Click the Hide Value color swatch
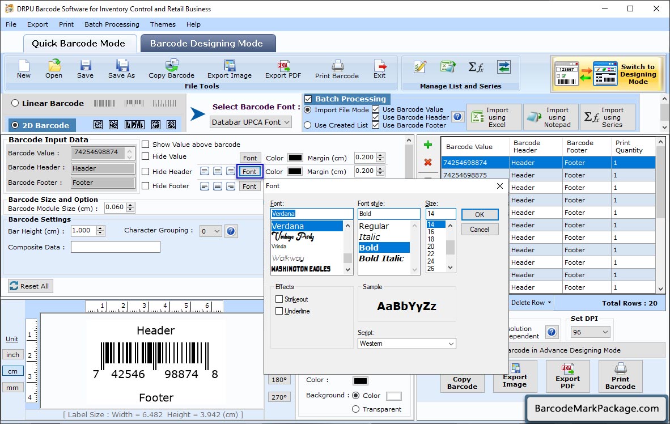Image resolution: width=670 pixels, height=424 pixels. coord(295,158)
